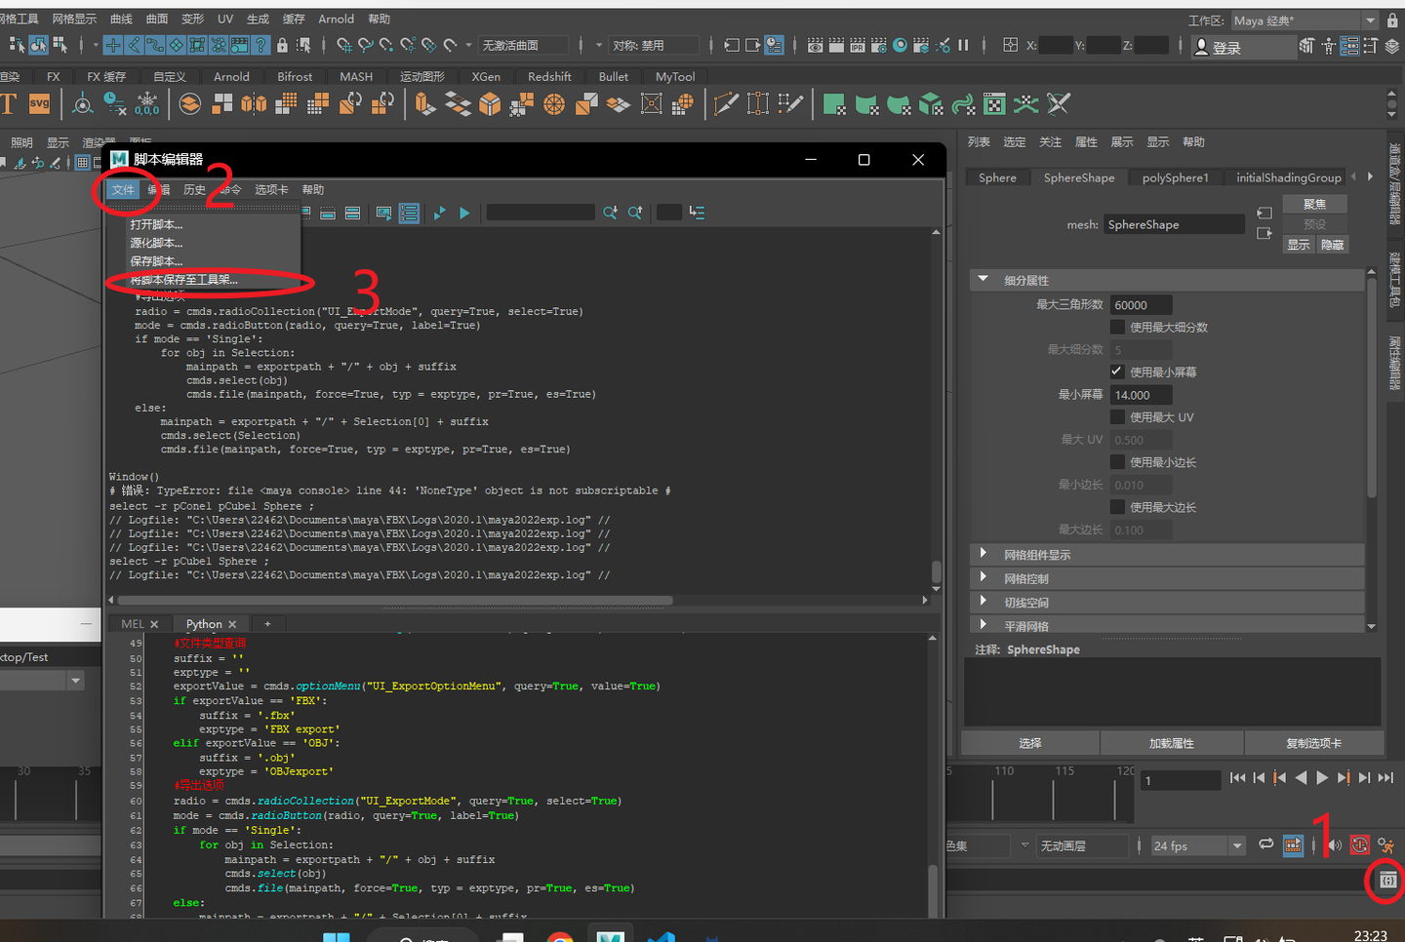Click the lock selection padlock icon
Viewport: 1405px width, 942px height.
click(282, 45)
